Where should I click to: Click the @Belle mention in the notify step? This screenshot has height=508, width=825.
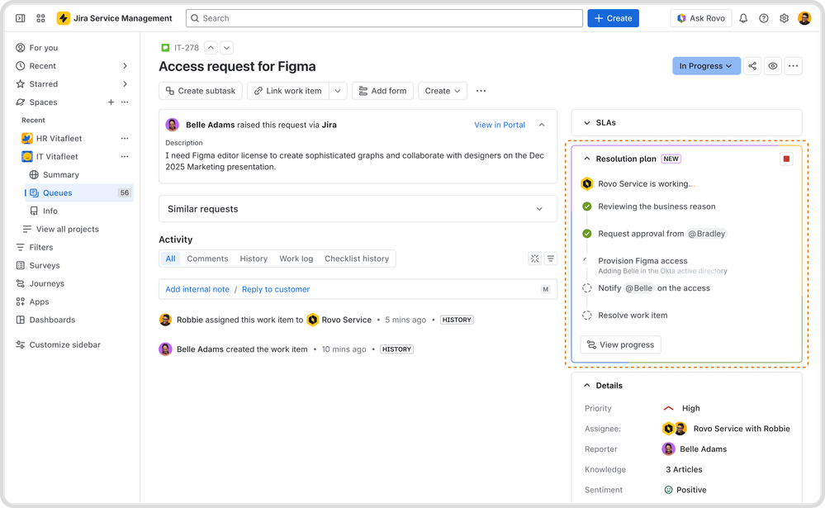(x=638, y=288)
